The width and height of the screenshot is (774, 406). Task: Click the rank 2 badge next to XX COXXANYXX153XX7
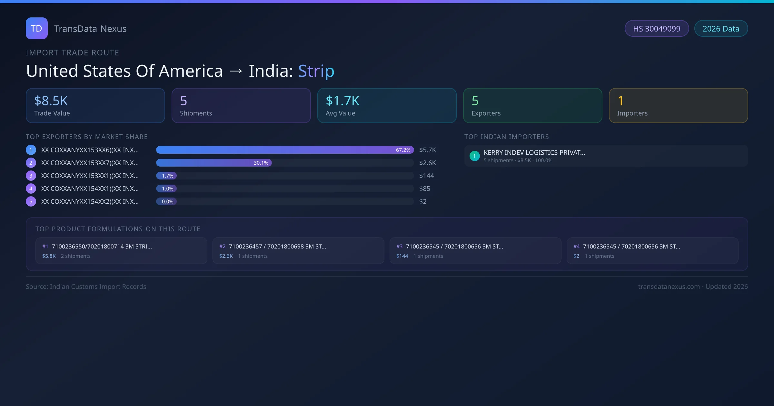pyautogui.click(x=31, y=163)
